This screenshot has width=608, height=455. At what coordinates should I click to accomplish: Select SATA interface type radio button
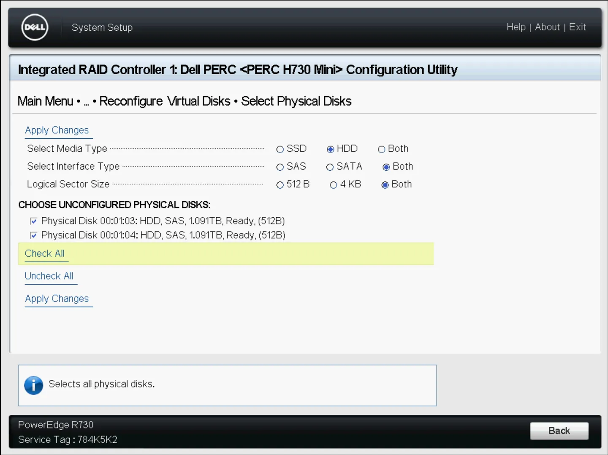(330, 167)
